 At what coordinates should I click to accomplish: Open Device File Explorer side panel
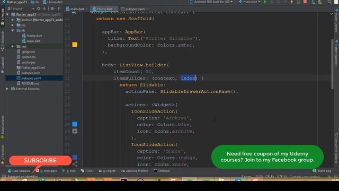[x=337, y=148]
